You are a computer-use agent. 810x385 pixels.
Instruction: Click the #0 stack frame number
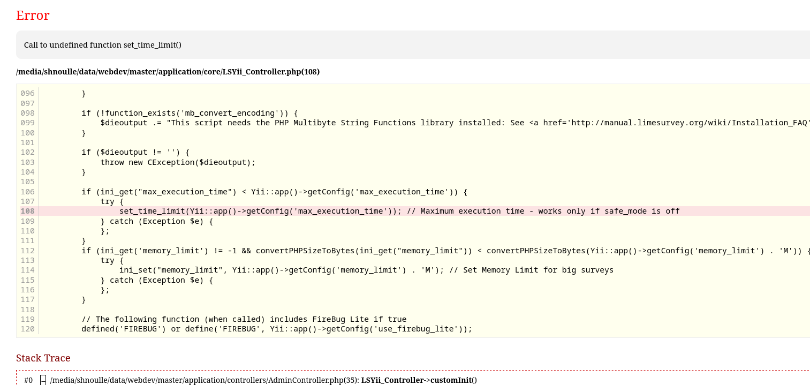[x=28, y=380]
